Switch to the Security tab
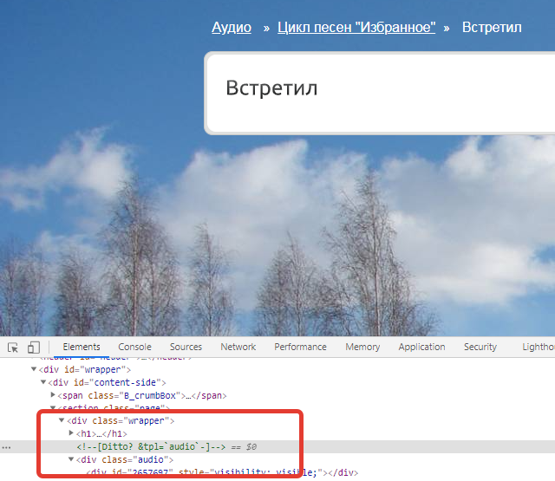Viewport: 555px width, 481px height. click(x=480, y=347)
